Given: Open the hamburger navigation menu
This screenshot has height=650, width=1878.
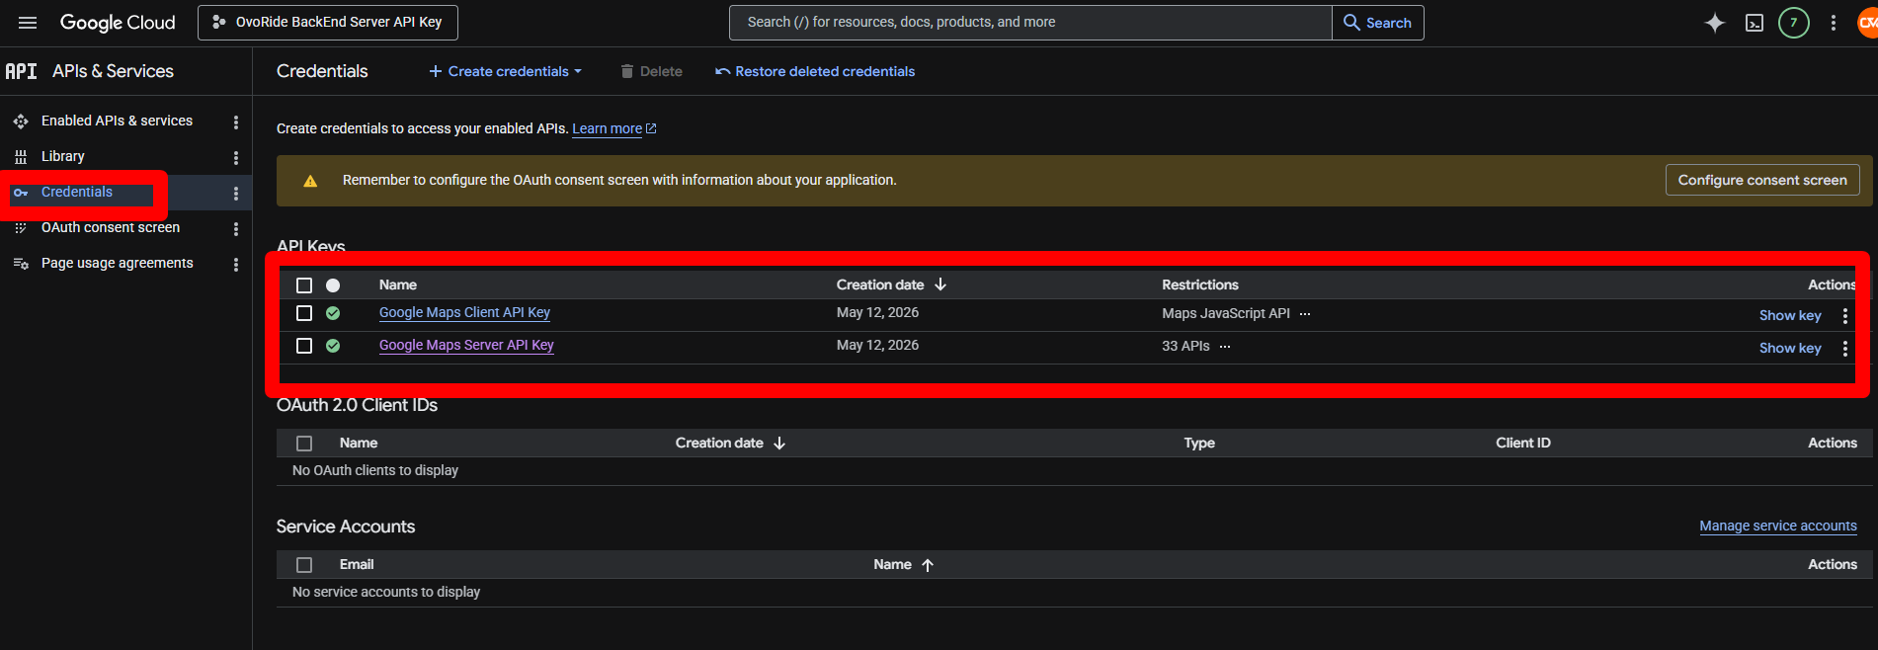Looking at the screenshot, I should pyautogui.click(x=28, y=22).
